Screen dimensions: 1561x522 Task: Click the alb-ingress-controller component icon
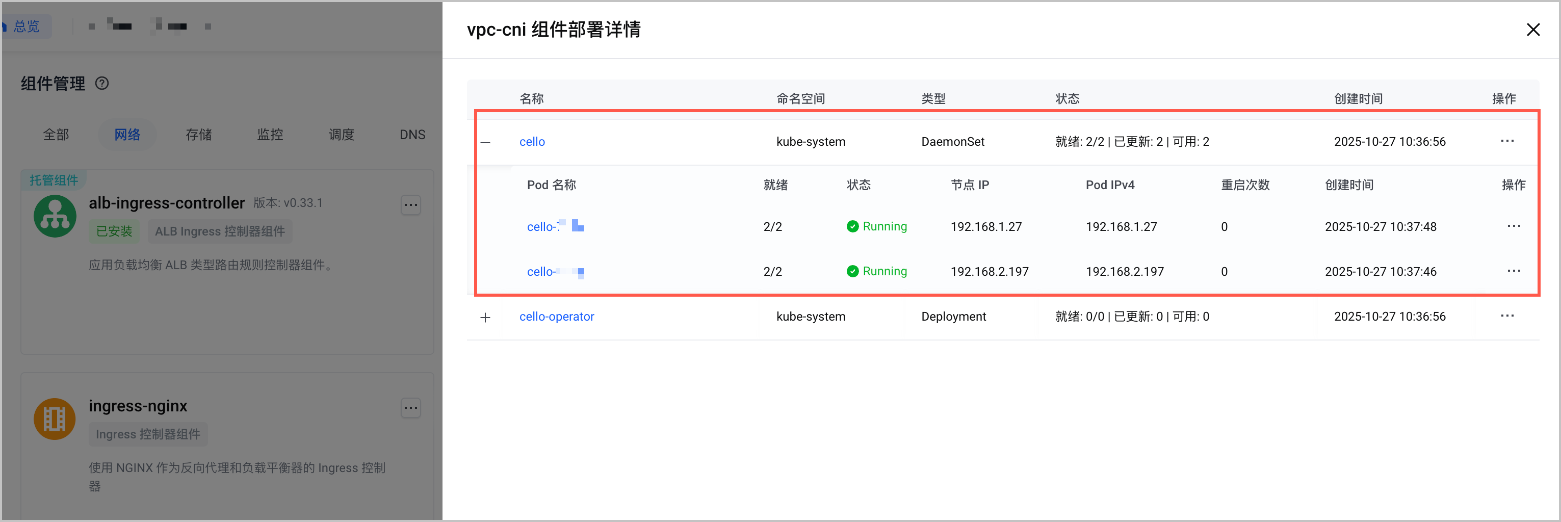[55, 217]
